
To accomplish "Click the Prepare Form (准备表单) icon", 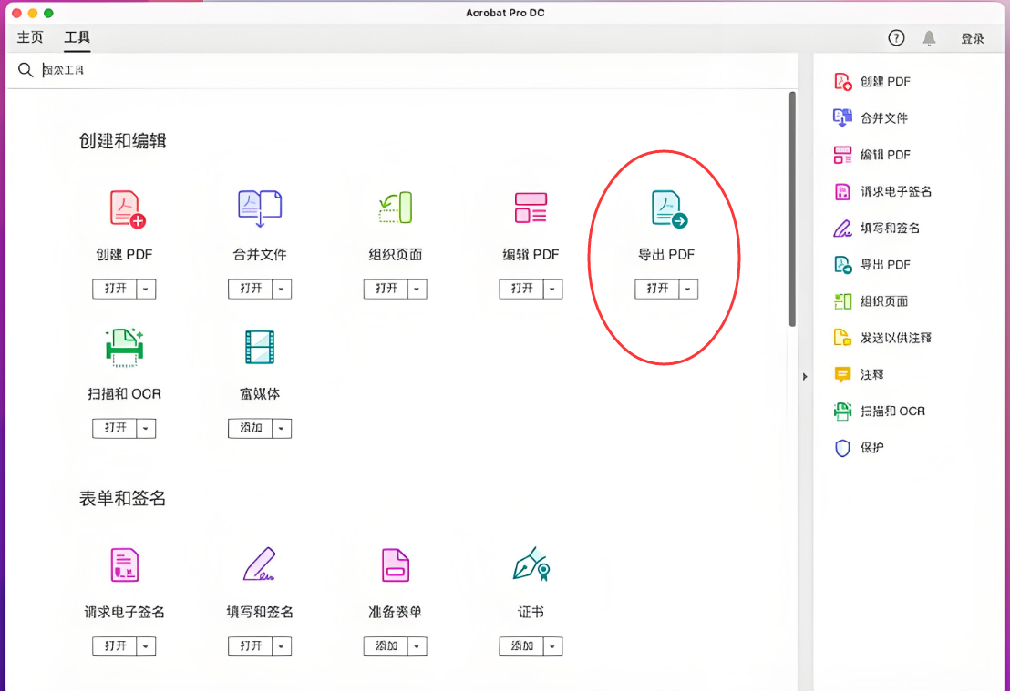I will tap(395, 564).
